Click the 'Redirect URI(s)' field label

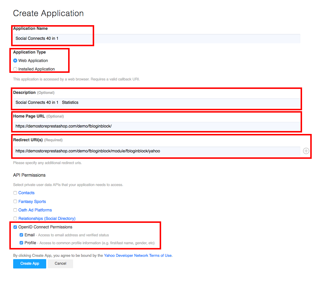tap(28, 140)
